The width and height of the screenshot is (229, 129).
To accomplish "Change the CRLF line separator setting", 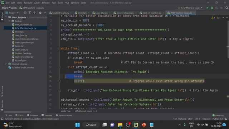I will coord(190,119).
